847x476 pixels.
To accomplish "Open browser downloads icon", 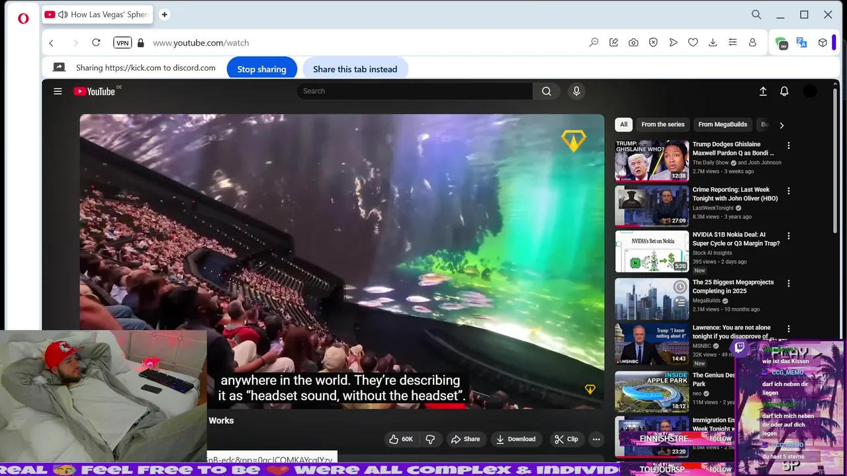I will 713,42.
